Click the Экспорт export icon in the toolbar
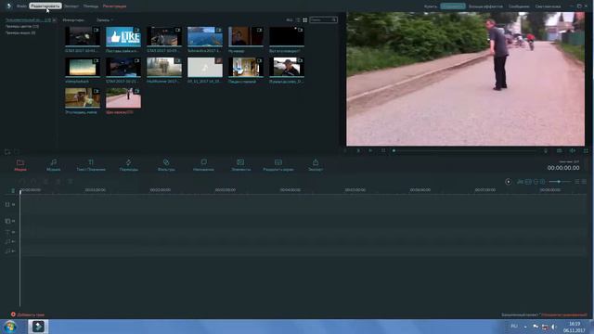 tap(316, 165)
